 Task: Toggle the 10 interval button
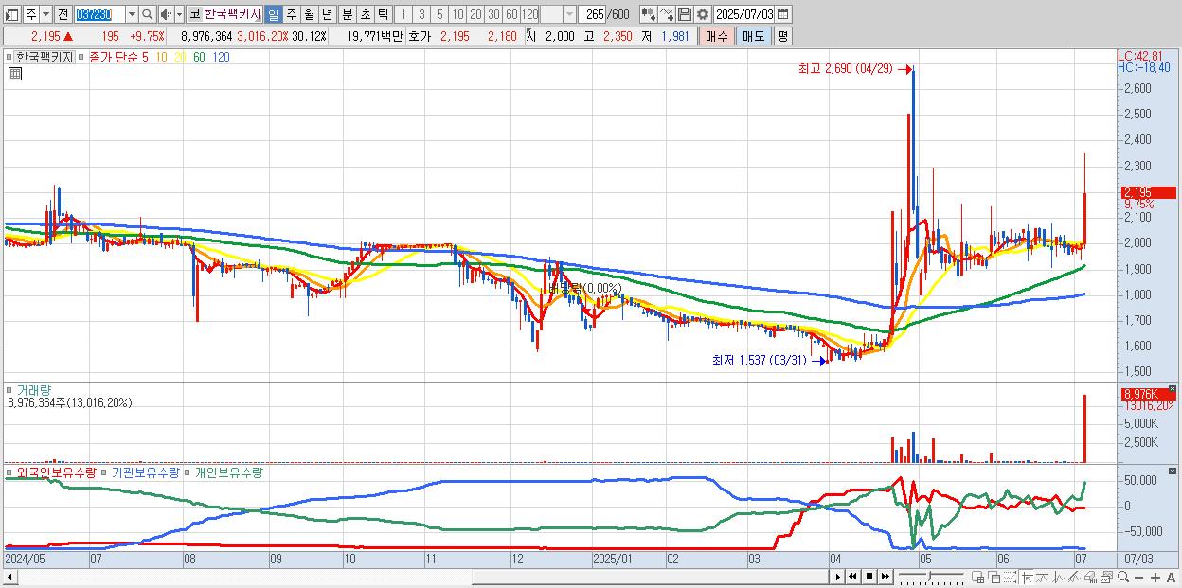tap(457, 14)
